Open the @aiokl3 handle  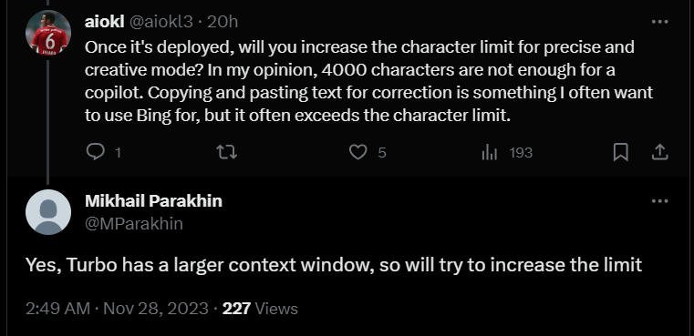click(161, 22)
